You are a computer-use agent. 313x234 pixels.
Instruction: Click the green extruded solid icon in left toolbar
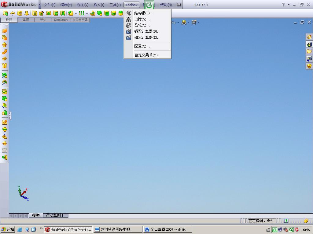pos(5,99)
